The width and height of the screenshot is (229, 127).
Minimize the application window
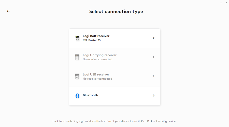tap(221, 3)
